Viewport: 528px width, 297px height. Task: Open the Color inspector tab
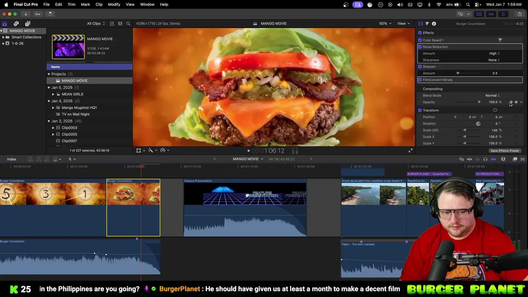pos(427,24)
